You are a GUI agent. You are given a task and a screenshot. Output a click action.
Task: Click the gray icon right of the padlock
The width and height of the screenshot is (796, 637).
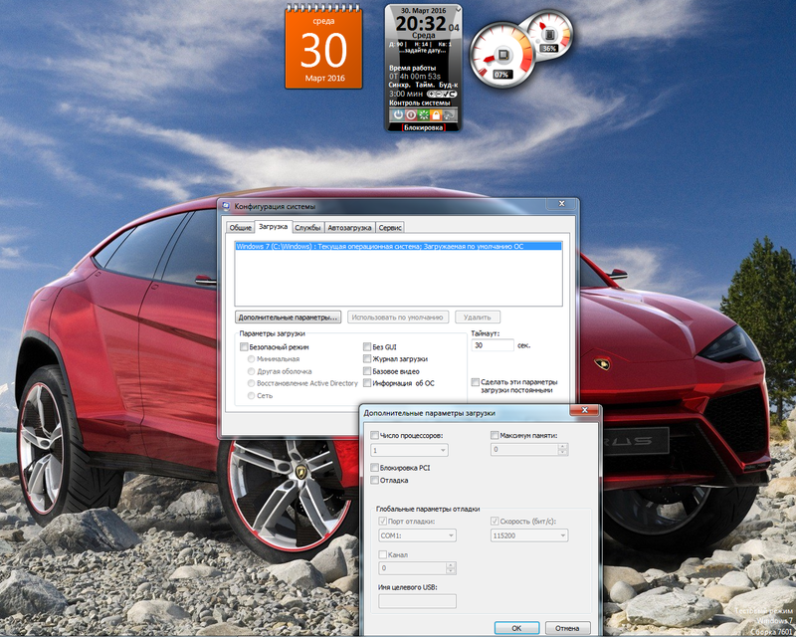[448, 115]
